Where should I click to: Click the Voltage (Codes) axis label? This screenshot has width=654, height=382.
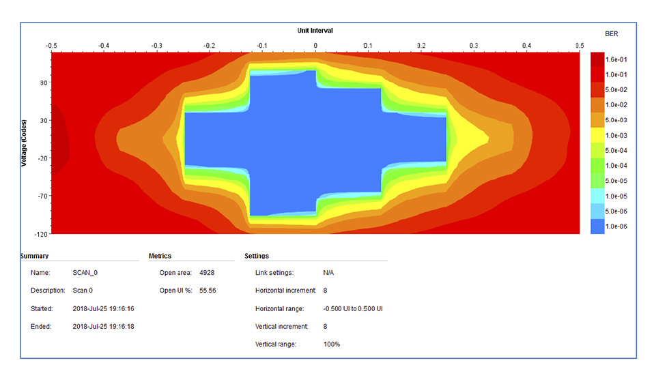point(24,143)
